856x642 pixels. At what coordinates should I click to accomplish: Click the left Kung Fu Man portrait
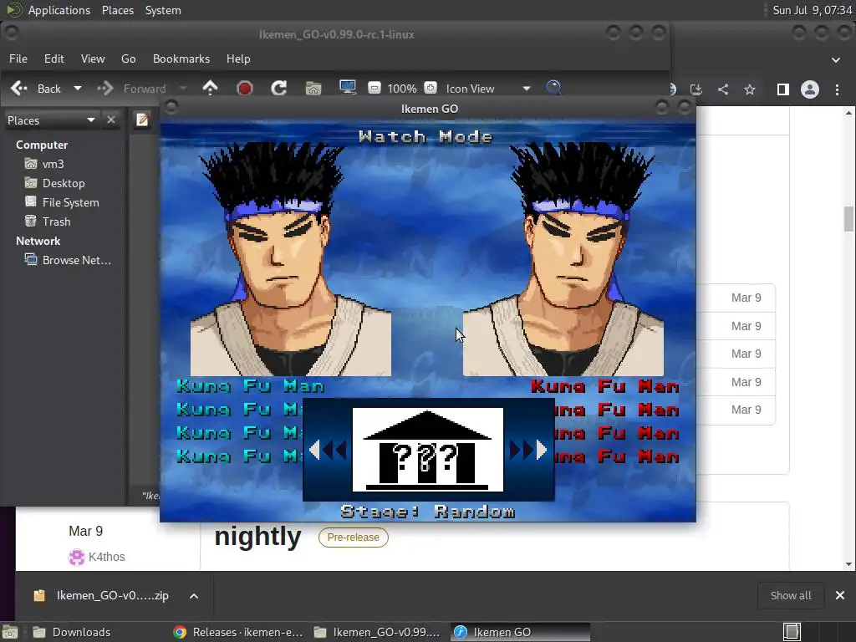point(290,259)
